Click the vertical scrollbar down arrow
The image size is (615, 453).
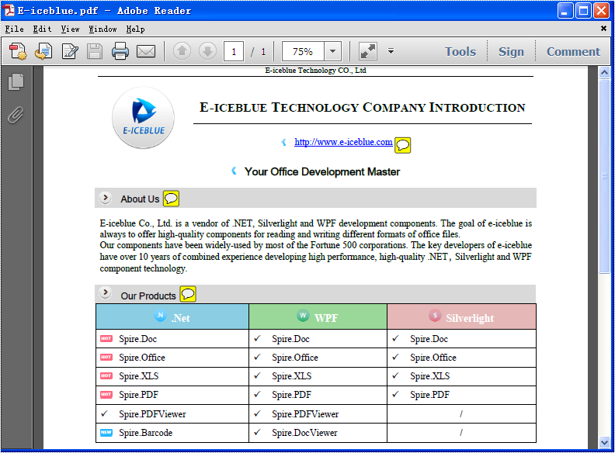pyautogui.click(x=604, y=442)
